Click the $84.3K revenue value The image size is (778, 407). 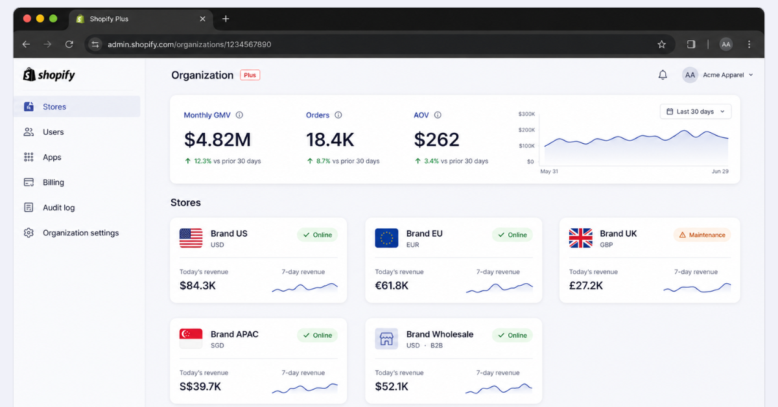click(x=198, y=285)
